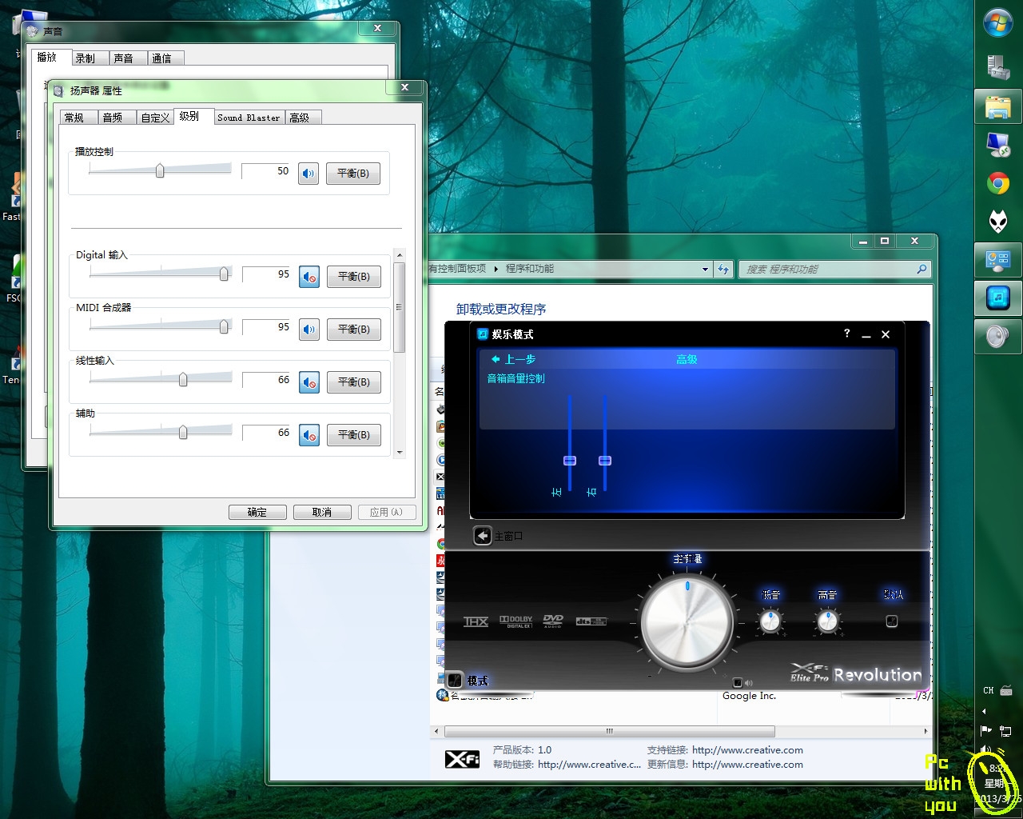Click 上一步 back link in Entertainment Mode
Viewport: 1023px width, 819px height.
(x=513, y=359)
